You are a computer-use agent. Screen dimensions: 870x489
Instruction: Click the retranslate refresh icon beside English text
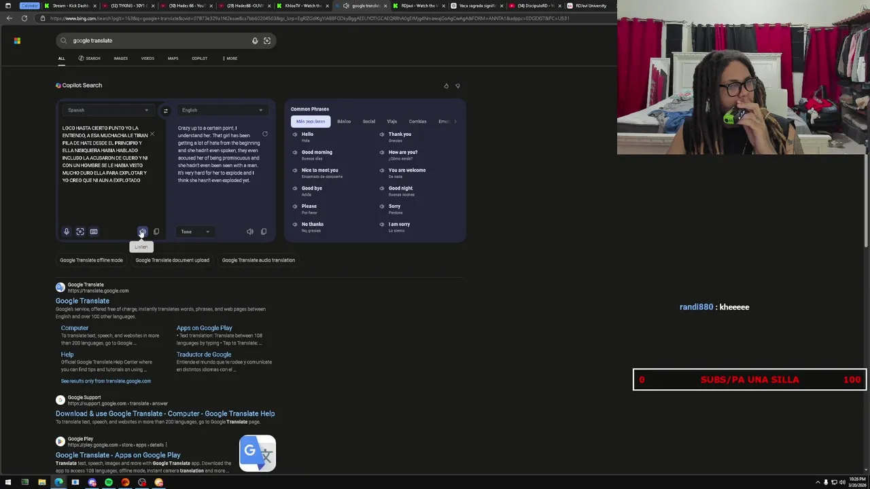[x=265, y=134]
